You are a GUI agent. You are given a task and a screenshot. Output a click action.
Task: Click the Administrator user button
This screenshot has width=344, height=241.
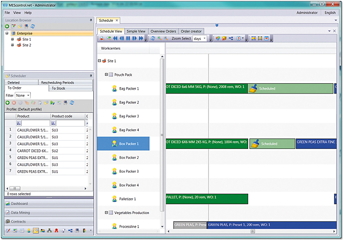coord(307,13)
